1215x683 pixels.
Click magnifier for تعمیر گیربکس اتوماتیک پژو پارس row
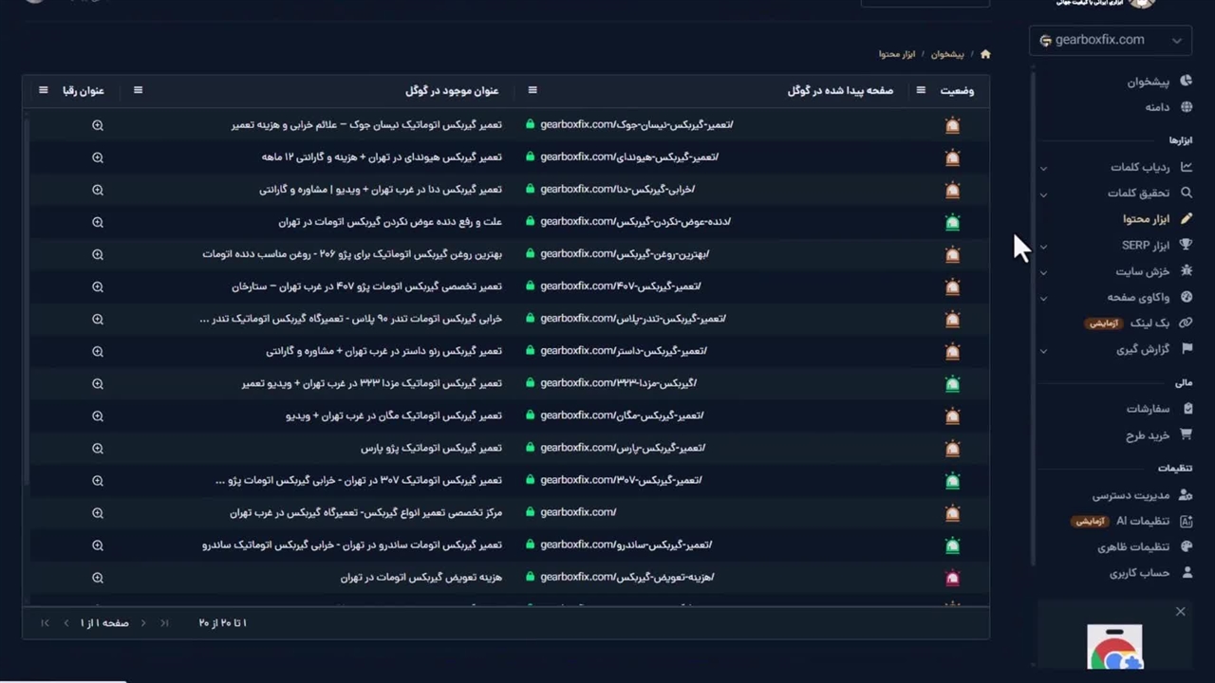click(98, 448)
